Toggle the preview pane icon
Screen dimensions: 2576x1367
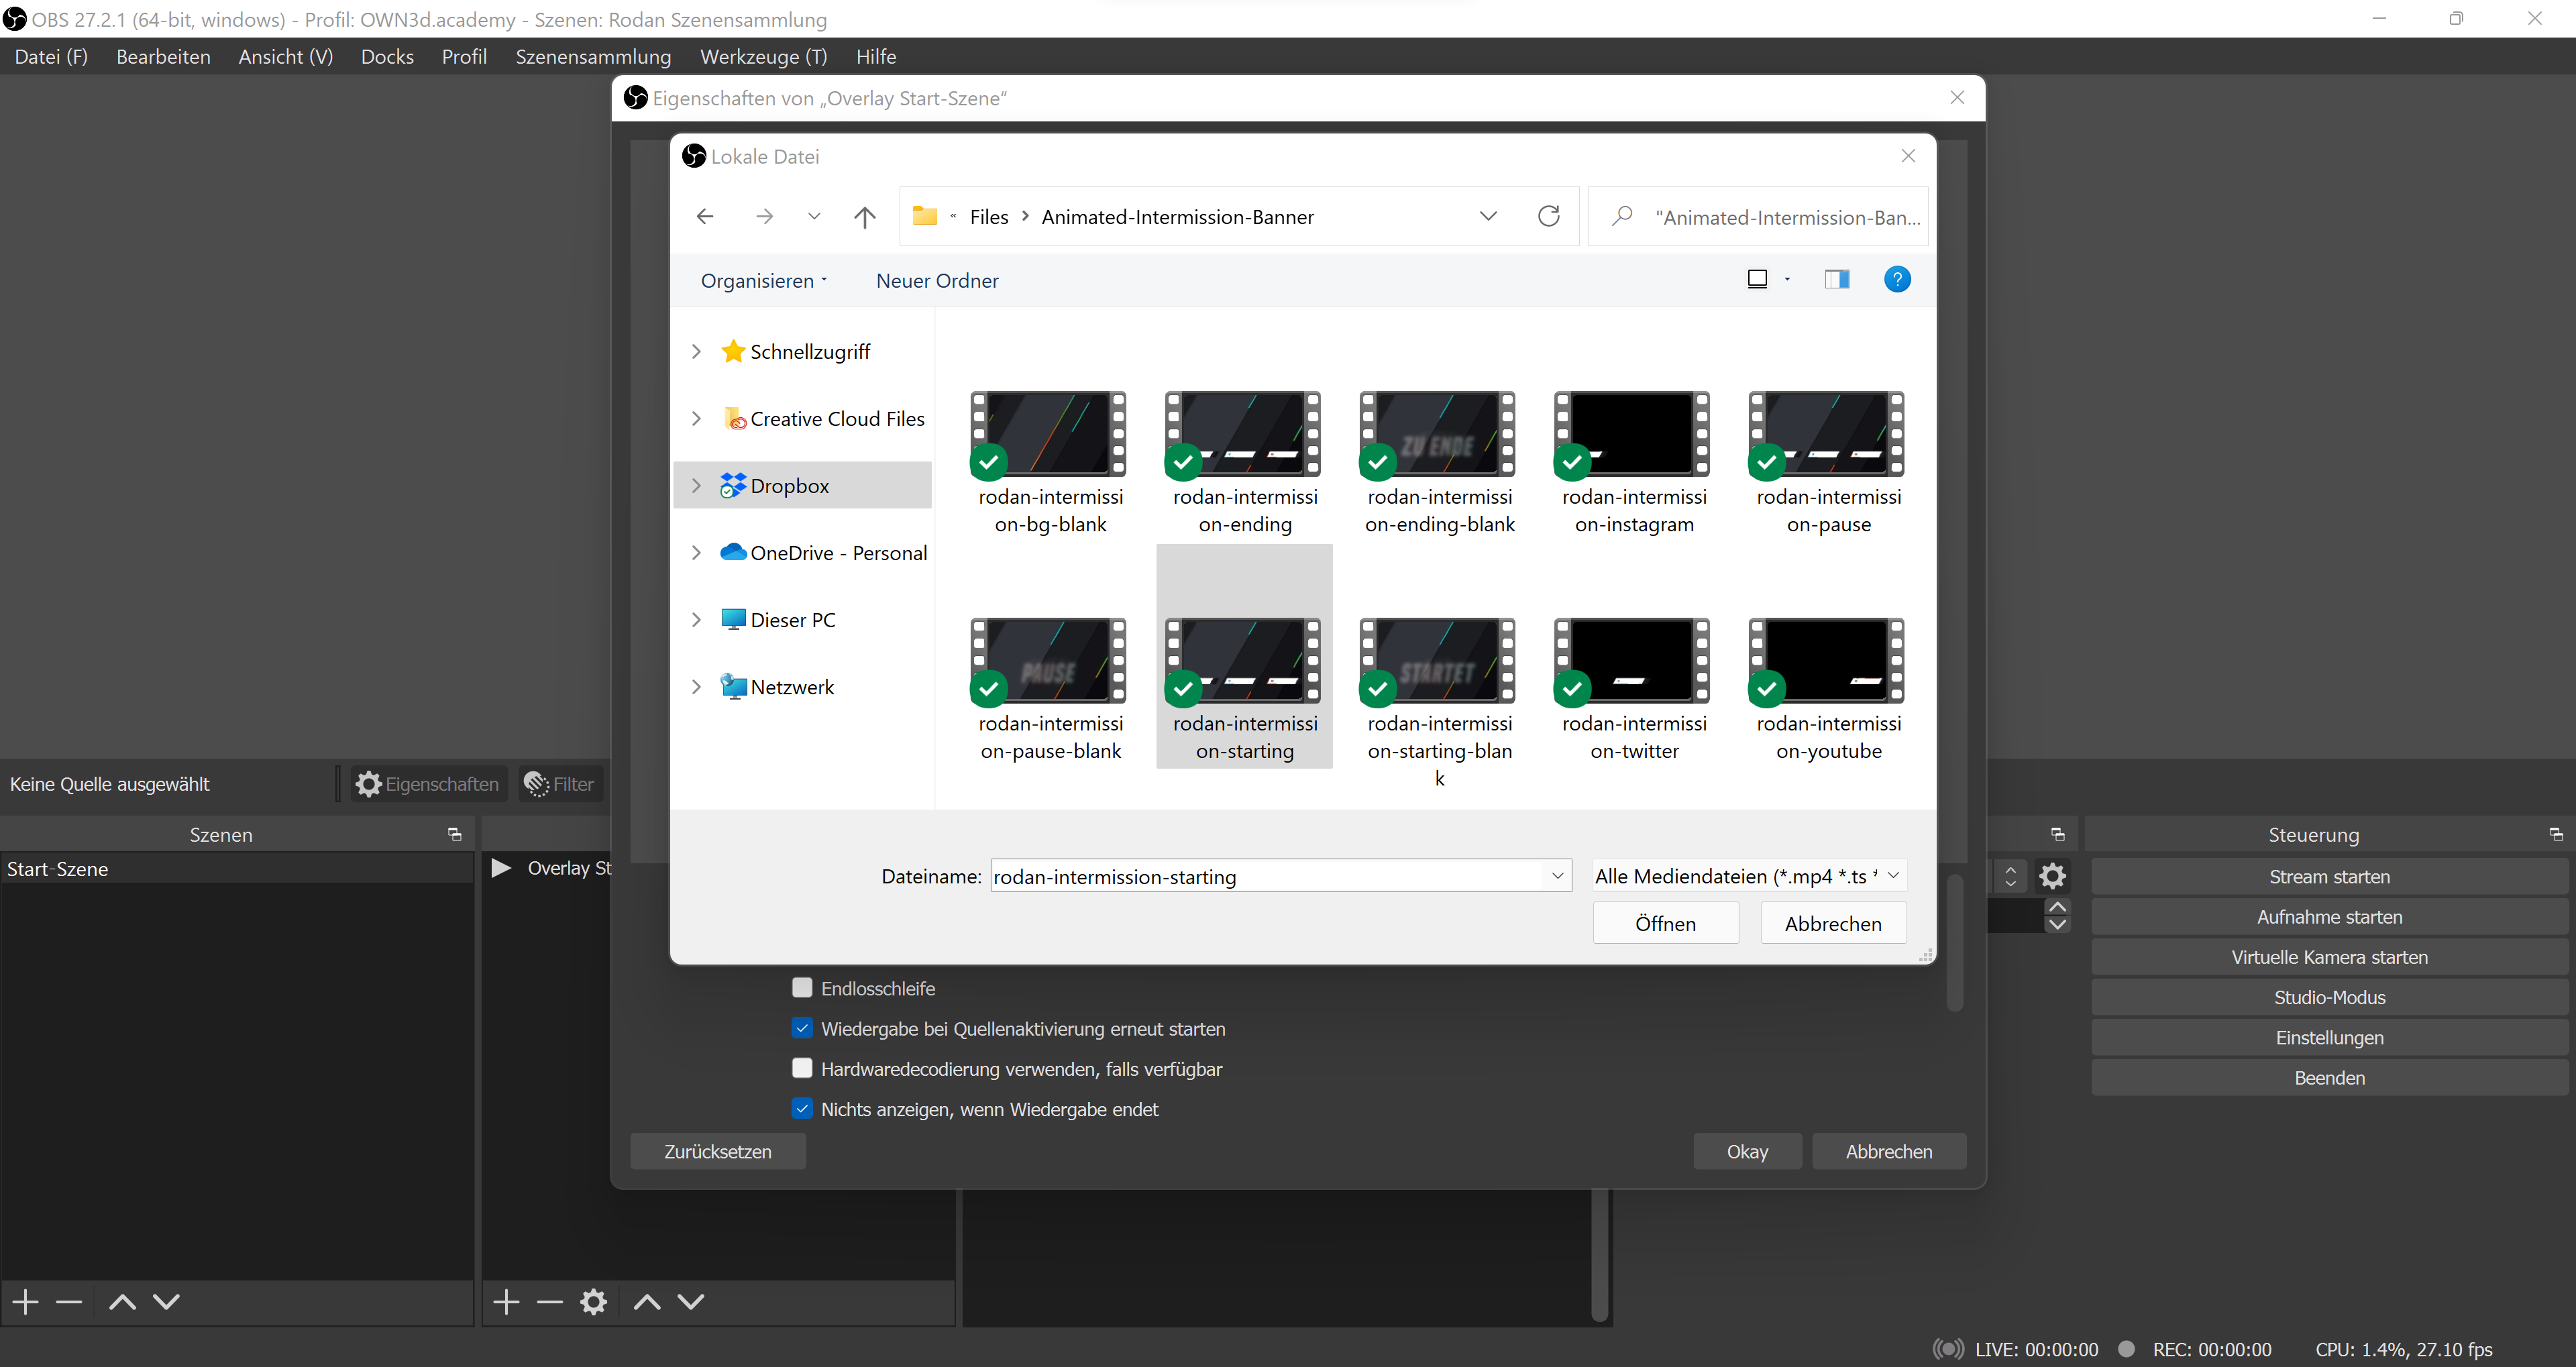(x=1837, y=279)
